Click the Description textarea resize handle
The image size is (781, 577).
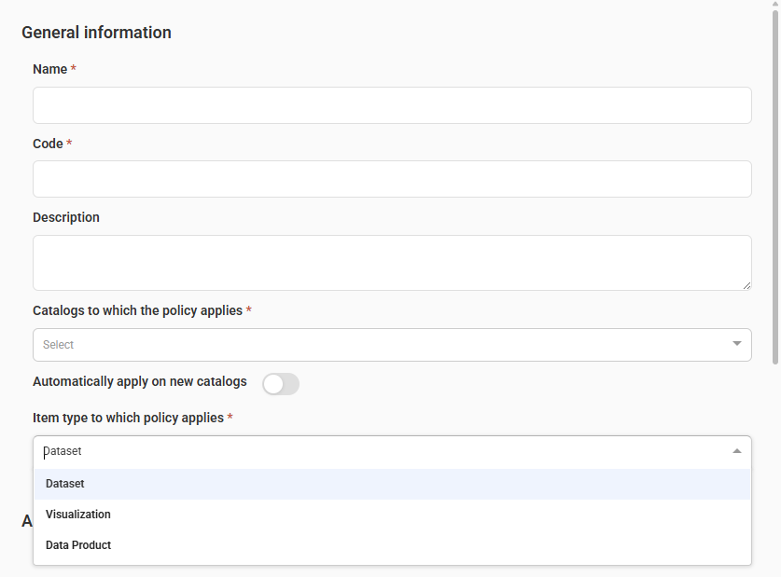point(746,285)
